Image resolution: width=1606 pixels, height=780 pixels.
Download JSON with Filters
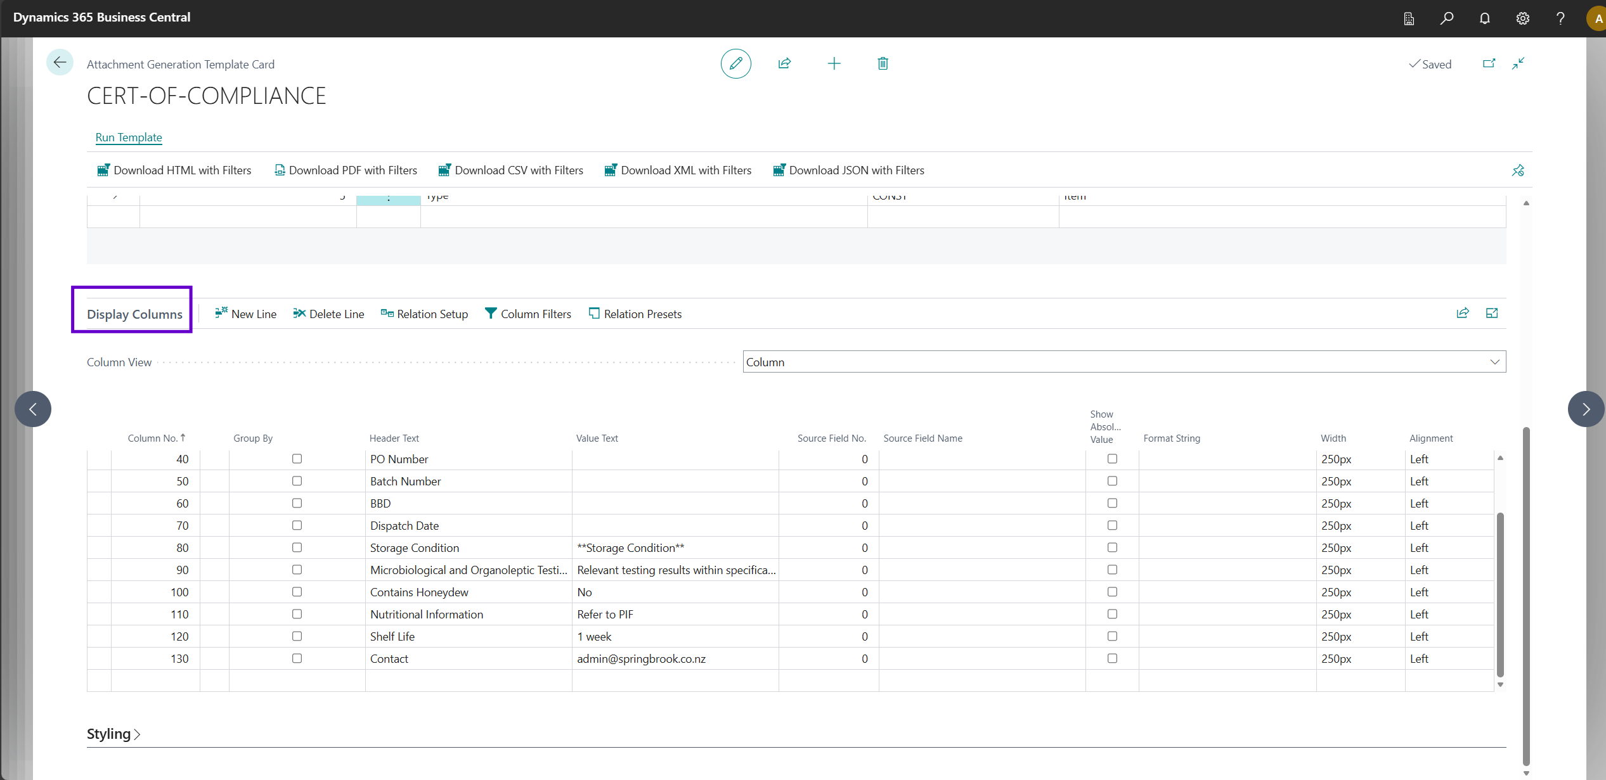point(848,170)
